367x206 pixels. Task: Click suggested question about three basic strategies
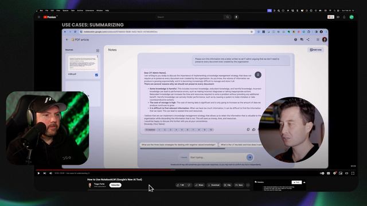click(178, 145)
